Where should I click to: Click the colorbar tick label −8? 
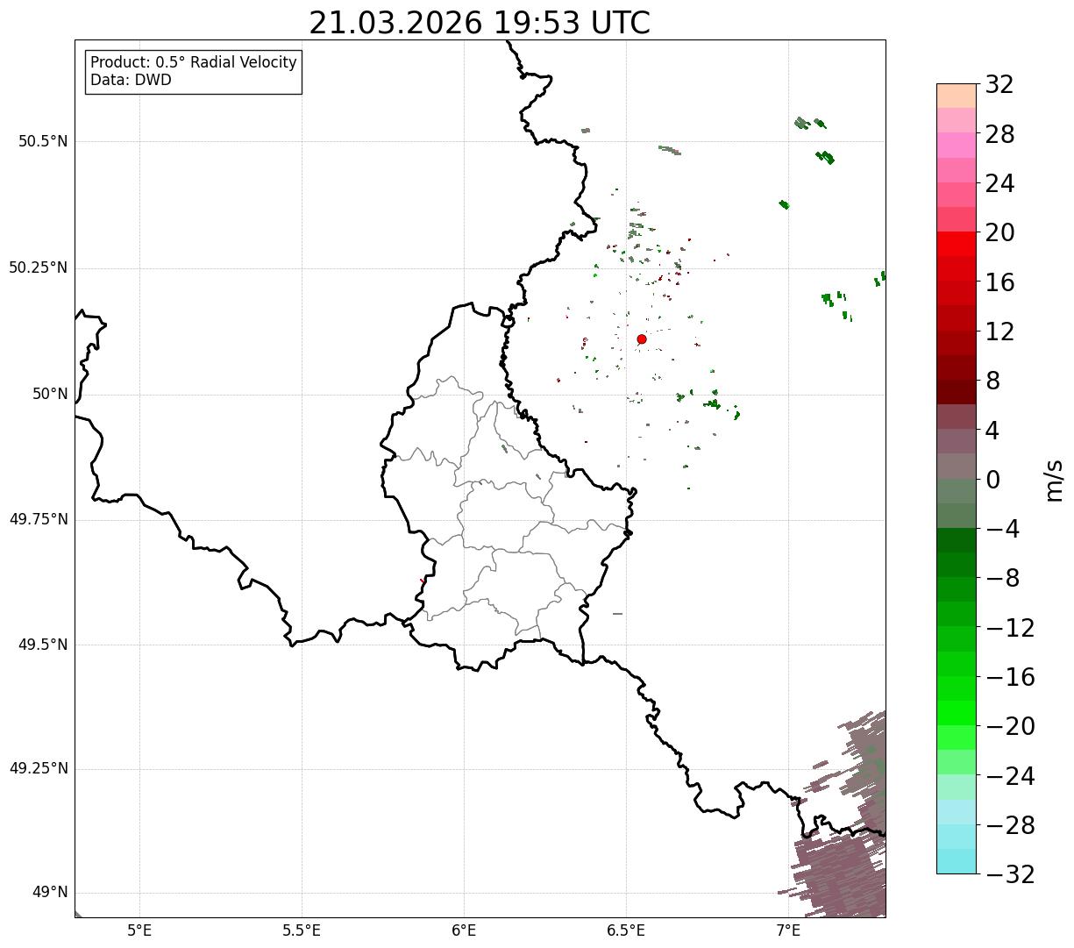(x=1003, y=579)
